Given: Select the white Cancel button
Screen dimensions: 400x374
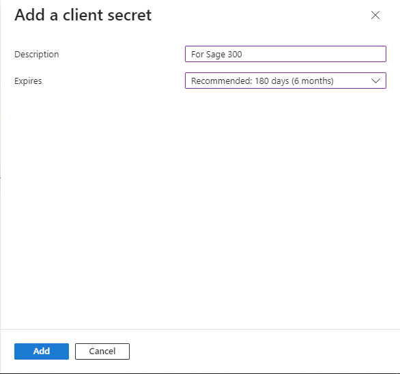Looking at the screenshot, I should [x=102, y=351].
